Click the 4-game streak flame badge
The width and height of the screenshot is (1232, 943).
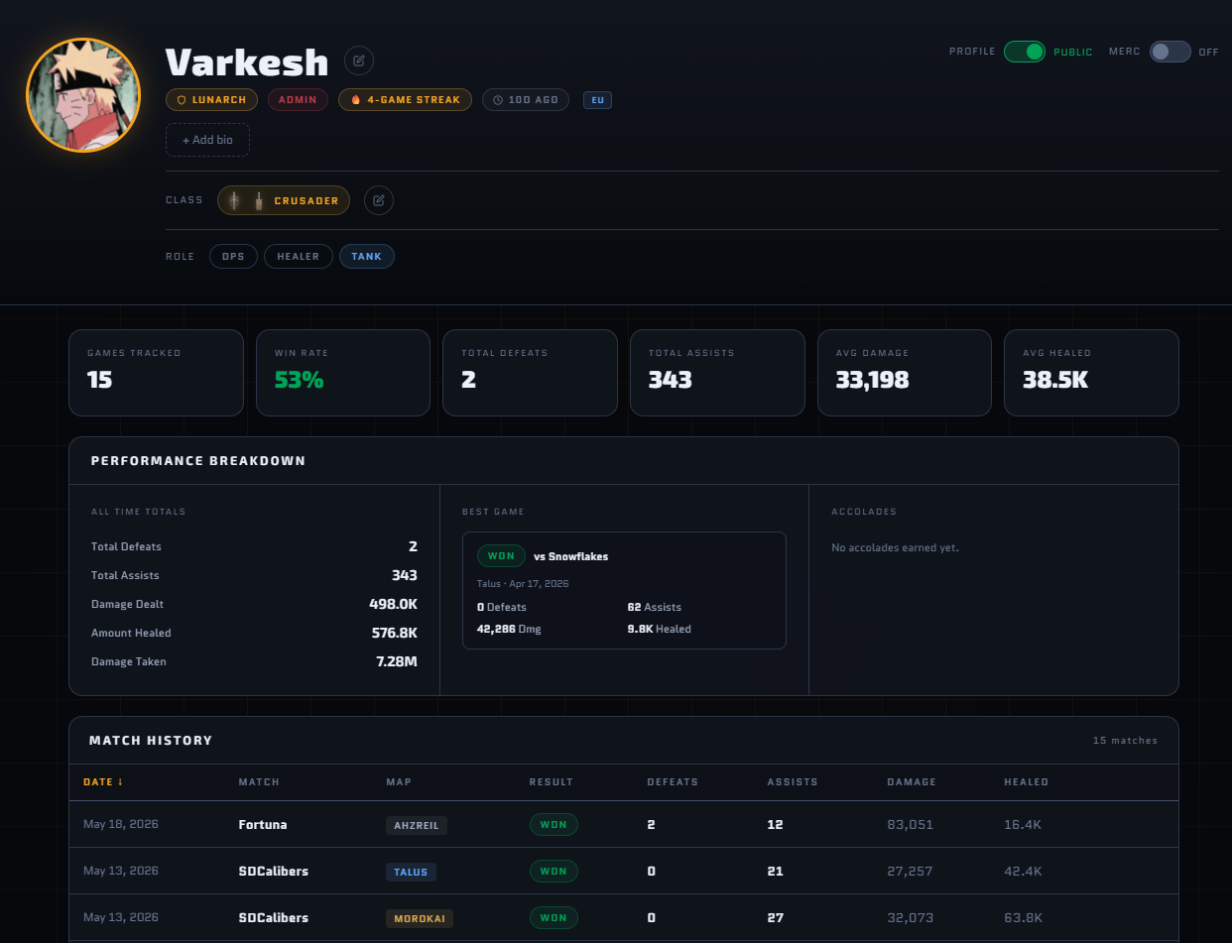click(405, 99)
